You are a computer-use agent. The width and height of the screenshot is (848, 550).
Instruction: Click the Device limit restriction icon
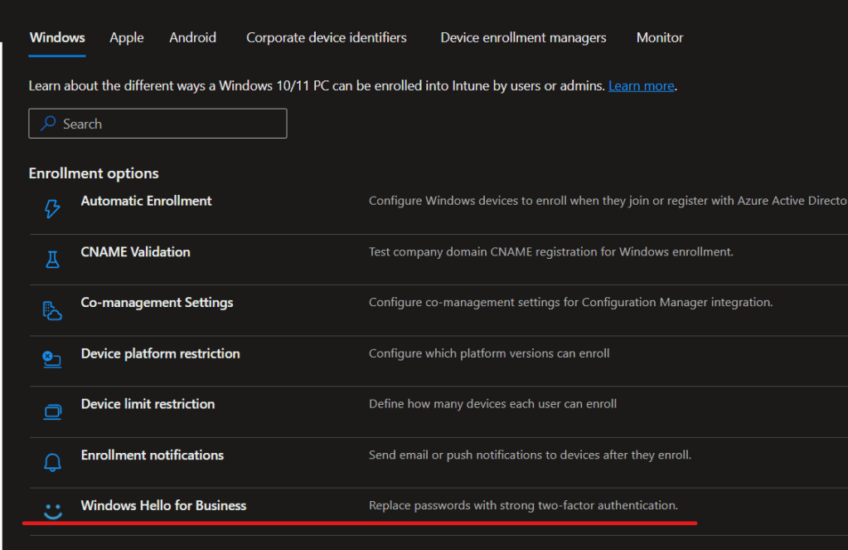pos(52,411)
